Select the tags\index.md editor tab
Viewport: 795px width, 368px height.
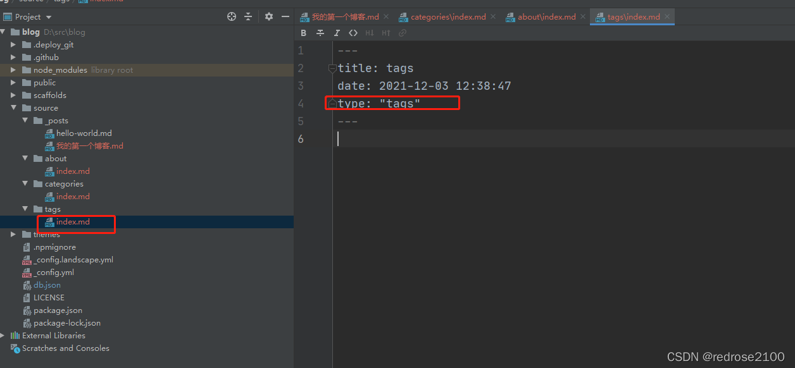click(x=634, y=17)
